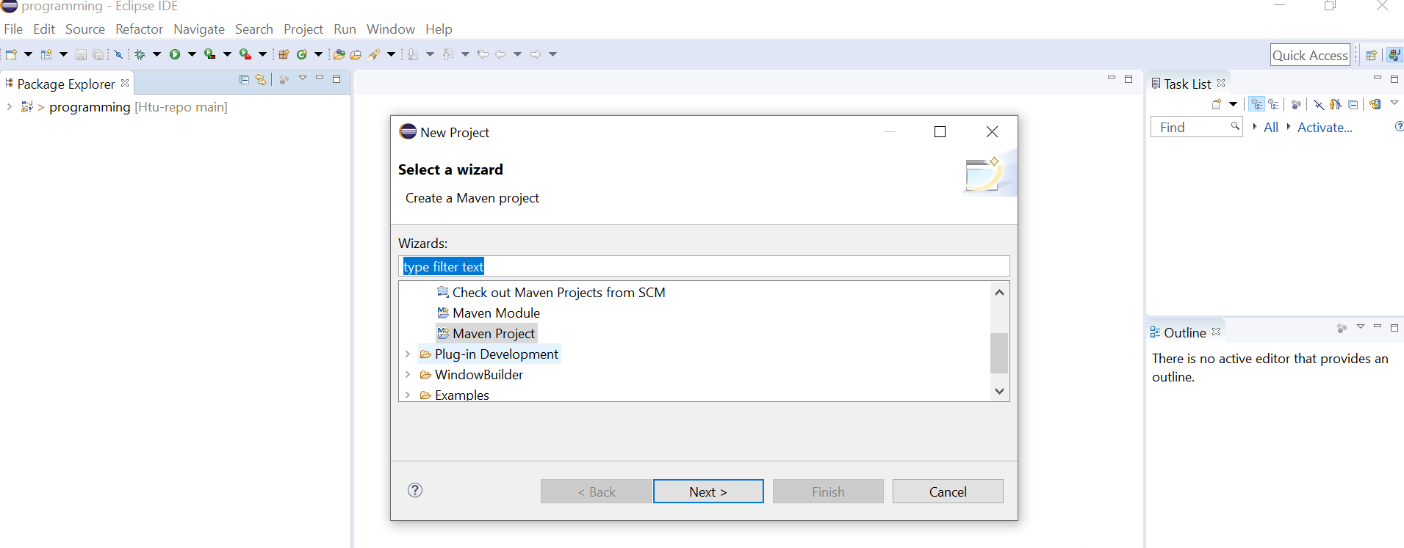Image resolution: width=1404 pixels, height=548 pixels.
Task: Click the New wizard icon in main toolbar
Action: [11, 54]
